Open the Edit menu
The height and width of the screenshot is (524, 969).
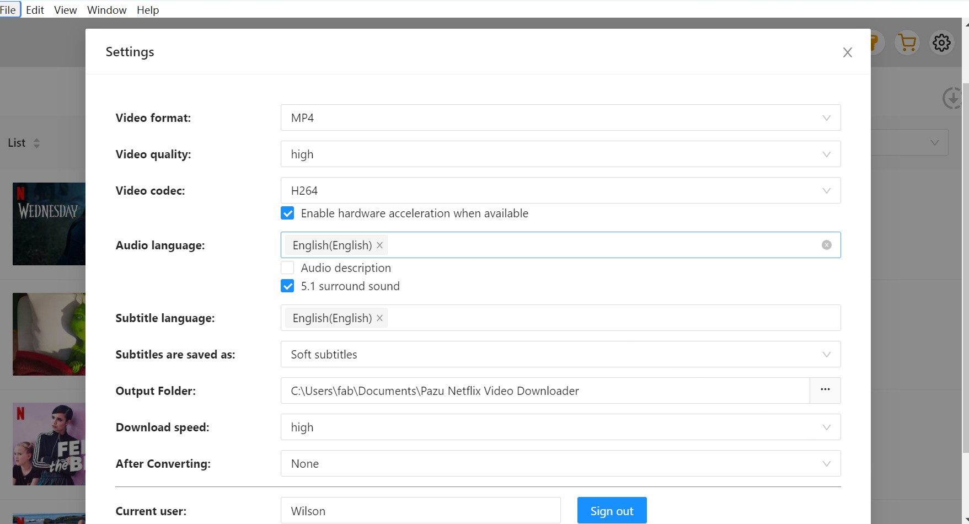click(35, 10)
